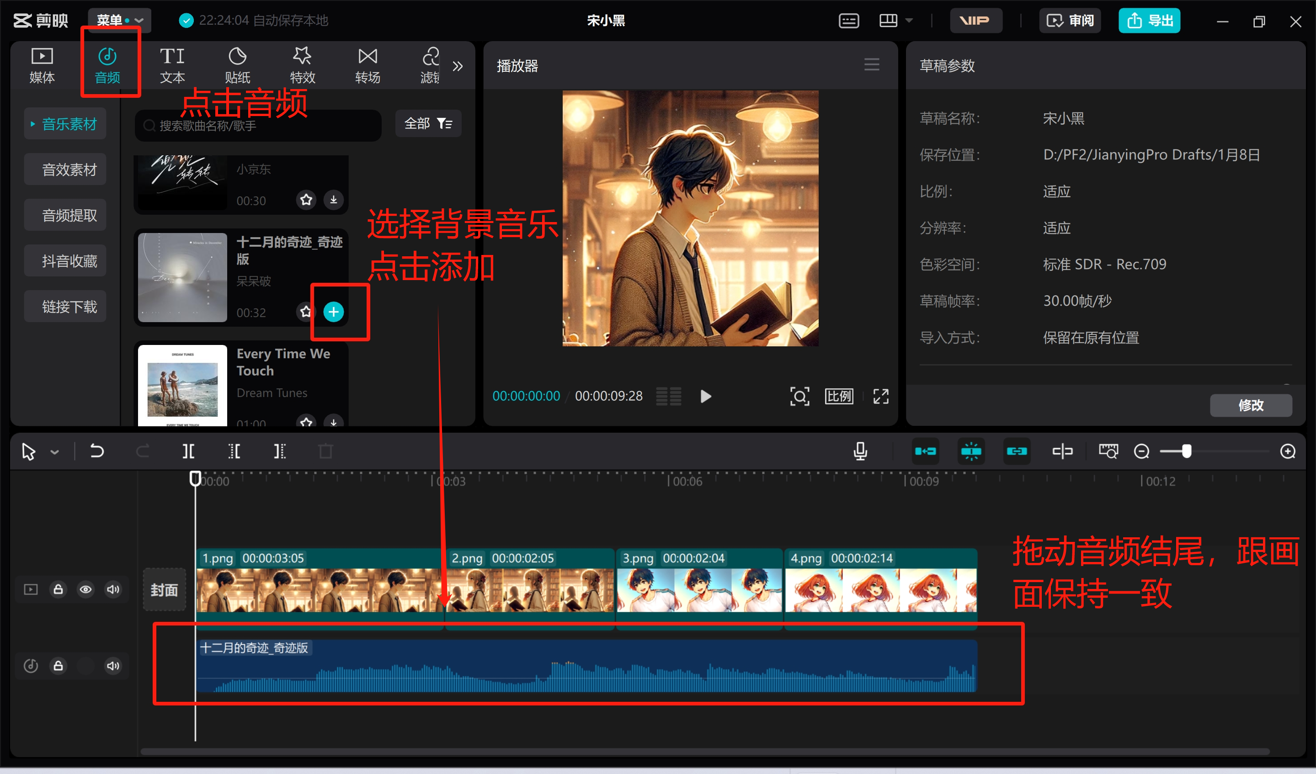1316x774 pixels.
Task: Hide the video track with eye icon
Action: click(x=85, y=589)
